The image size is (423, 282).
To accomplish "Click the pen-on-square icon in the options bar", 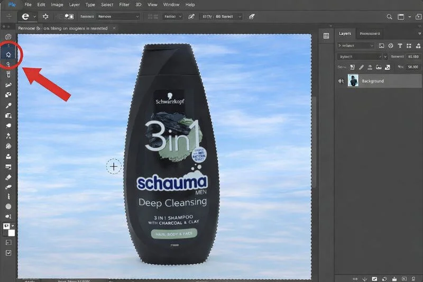I will 191,16.
